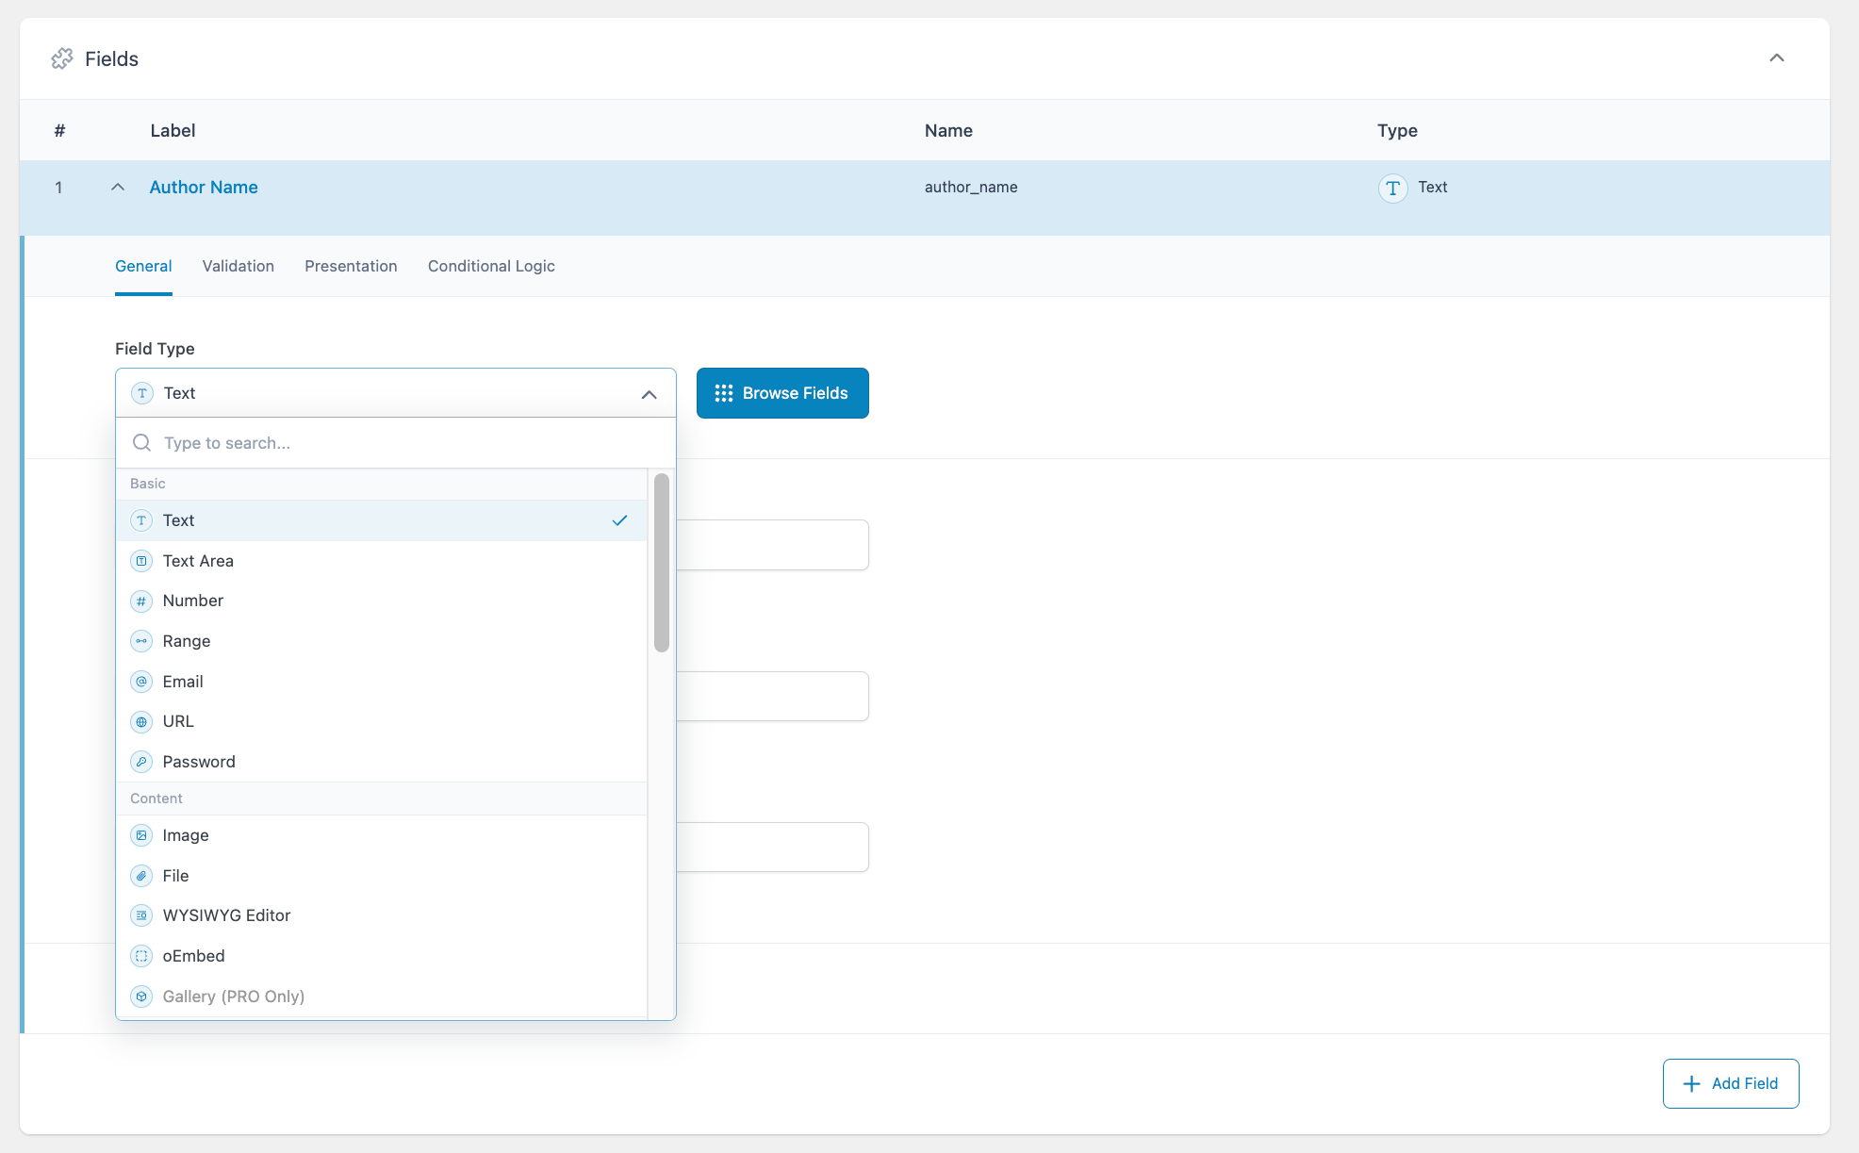Choose the URL field type

178,721
